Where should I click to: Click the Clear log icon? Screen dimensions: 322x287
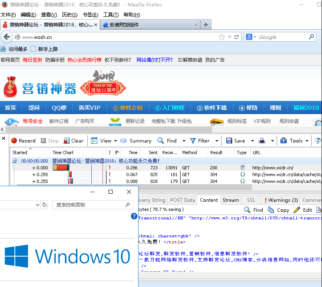coord(66,140)
